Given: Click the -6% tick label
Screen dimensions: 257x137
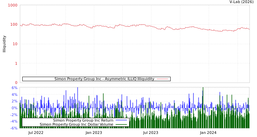Looking at the screenshot, I should point(14,128).
